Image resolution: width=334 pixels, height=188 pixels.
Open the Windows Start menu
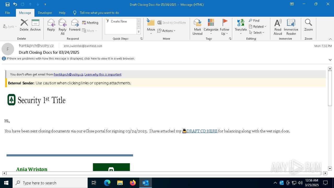click(x=6, y=183)
